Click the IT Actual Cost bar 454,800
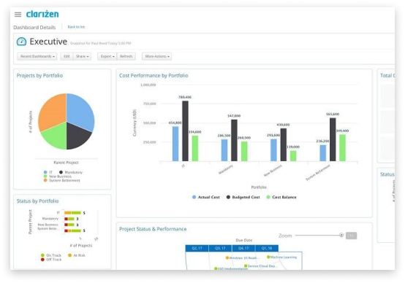This screenshot has width=405, height=283. click(x=175, y=144)
